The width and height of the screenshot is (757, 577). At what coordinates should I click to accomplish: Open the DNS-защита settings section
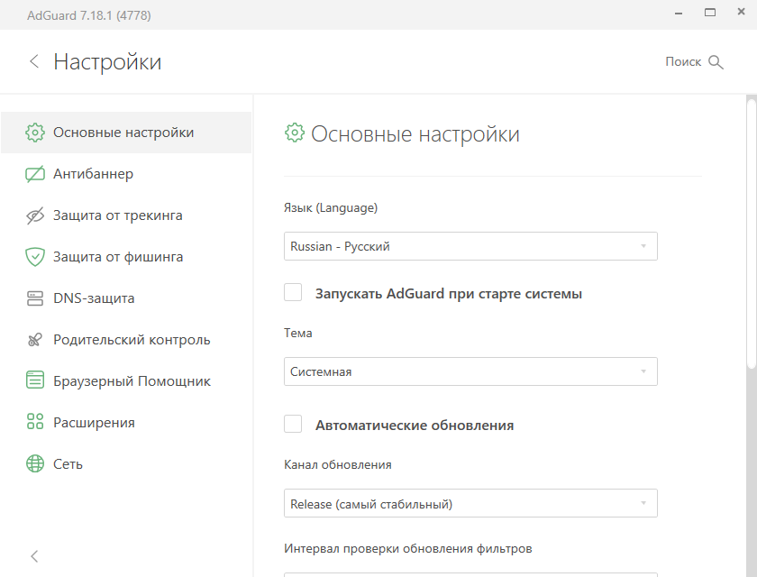click(x=94, y=298)
